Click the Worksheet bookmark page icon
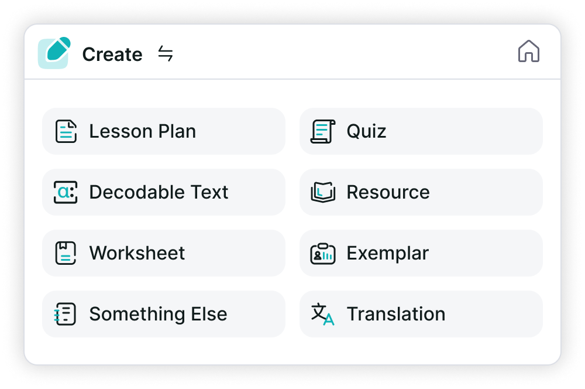The image size is (585, 389). pyautogui.click(x=66, y=253)
